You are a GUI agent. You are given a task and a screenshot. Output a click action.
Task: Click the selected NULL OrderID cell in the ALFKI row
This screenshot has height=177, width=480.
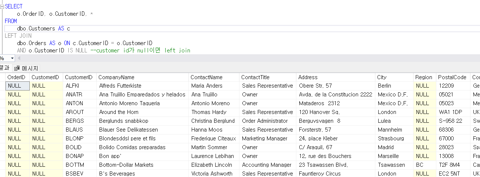coord(17,86)
